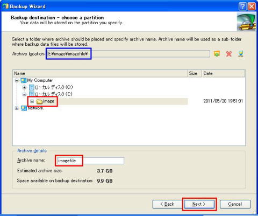Expand the image folder node
Viewport: 258px width, 216px height.
pyautogui.click(x=32, y=101)
